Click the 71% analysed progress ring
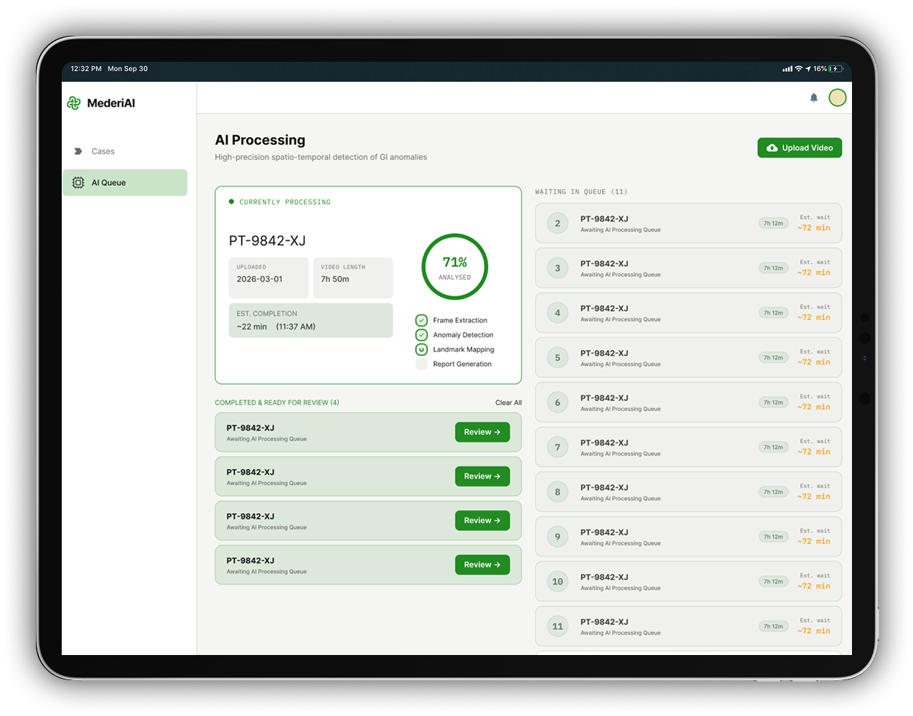The height and width of the screenshot is (716, 913). pos(455,267)
